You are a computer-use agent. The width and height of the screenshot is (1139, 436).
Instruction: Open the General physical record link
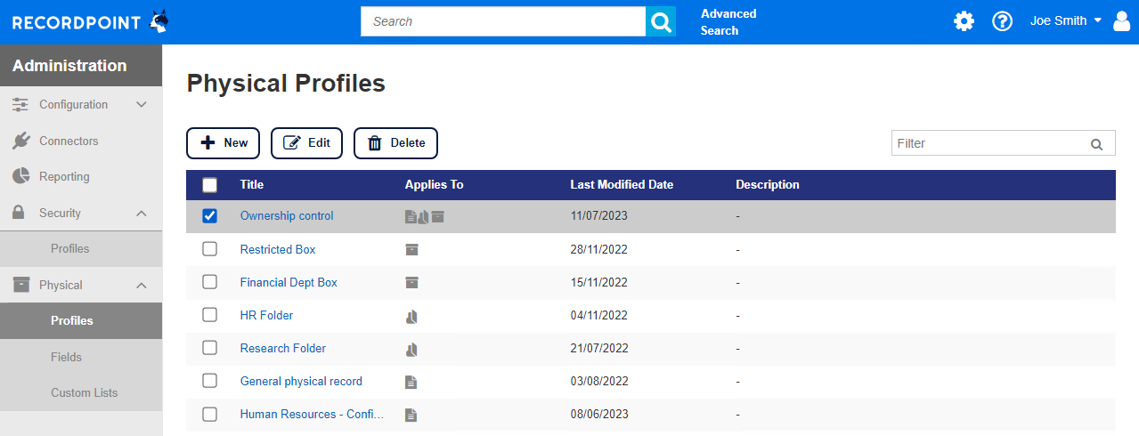[301, 381]
